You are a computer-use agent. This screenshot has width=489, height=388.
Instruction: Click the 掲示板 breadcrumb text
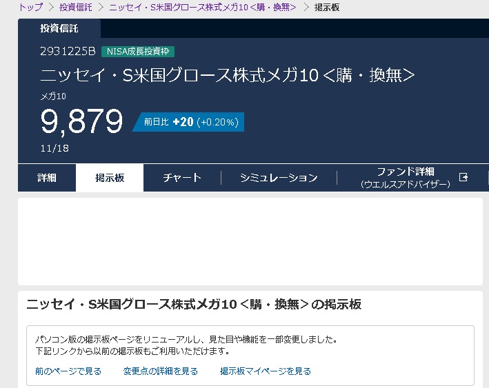tap(326, 7)
